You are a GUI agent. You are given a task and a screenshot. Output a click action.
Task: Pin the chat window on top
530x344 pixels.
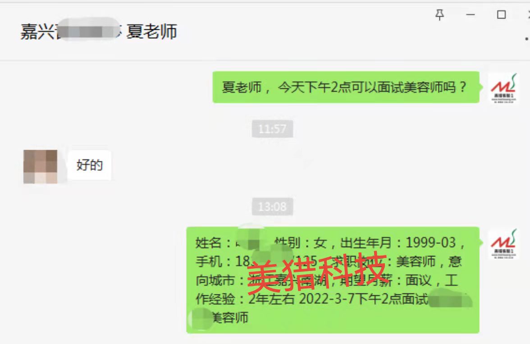point(439,15)
